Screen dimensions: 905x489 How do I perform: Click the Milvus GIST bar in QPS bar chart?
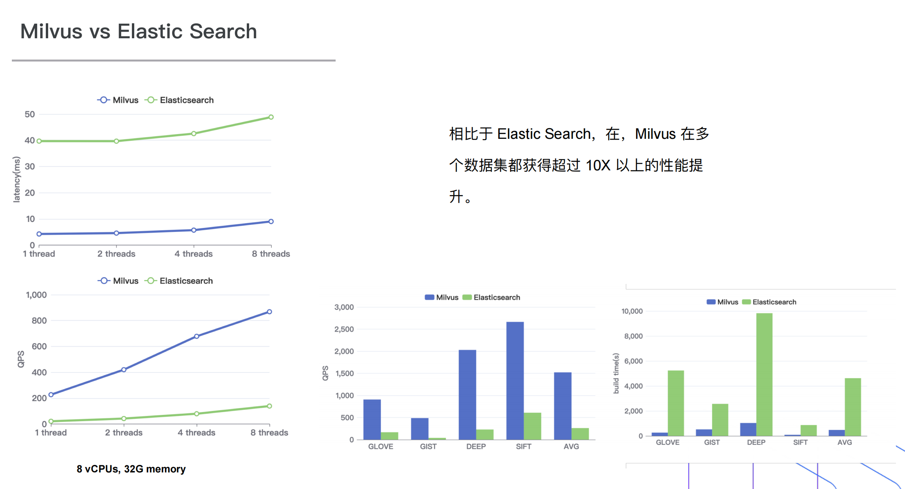420,429
